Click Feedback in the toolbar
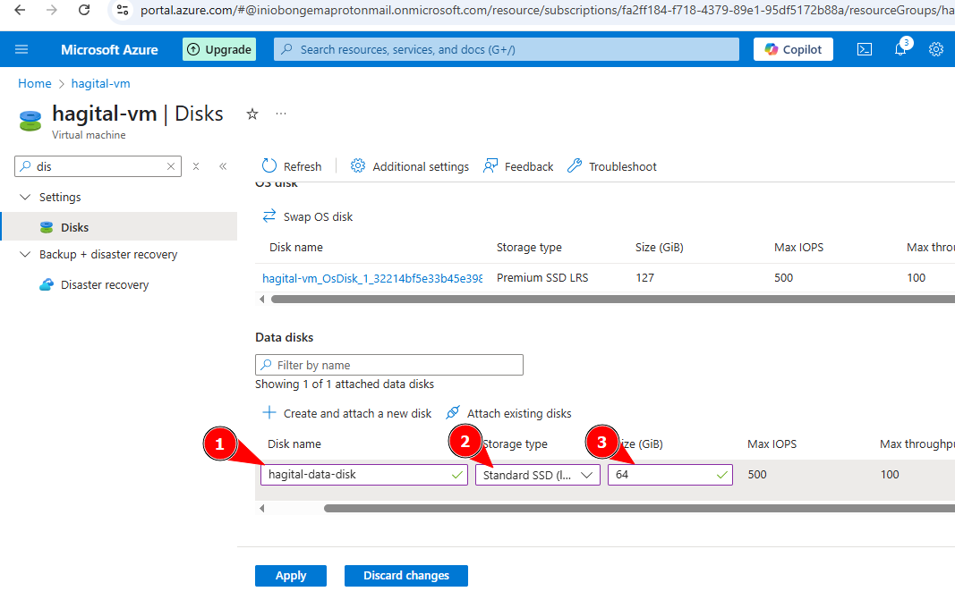 click(518, 166)
